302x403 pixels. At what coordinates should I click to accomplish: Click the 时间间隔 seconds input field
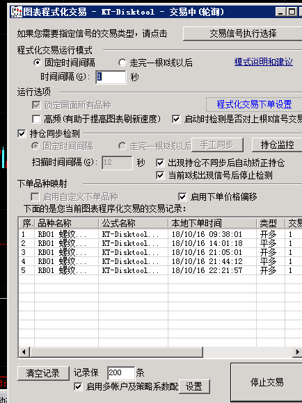(x=111, y=77)
